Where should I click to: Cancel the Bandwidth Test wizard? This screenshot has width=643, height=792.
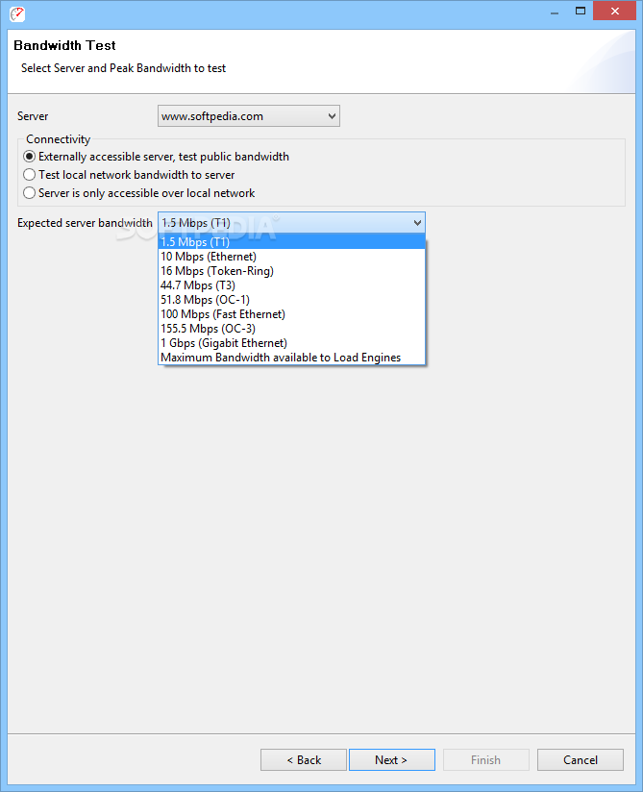click(x=581, y=759)
